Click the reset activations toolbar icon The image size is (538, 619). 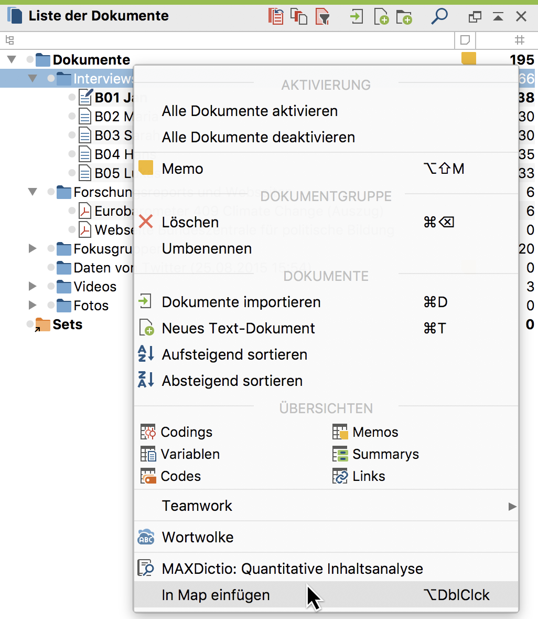(276, 16)
